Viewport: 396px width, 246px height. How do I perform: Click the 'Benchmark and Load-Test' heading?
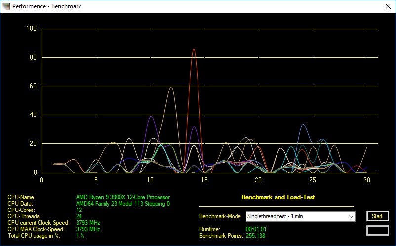click(x=278, y=197)
